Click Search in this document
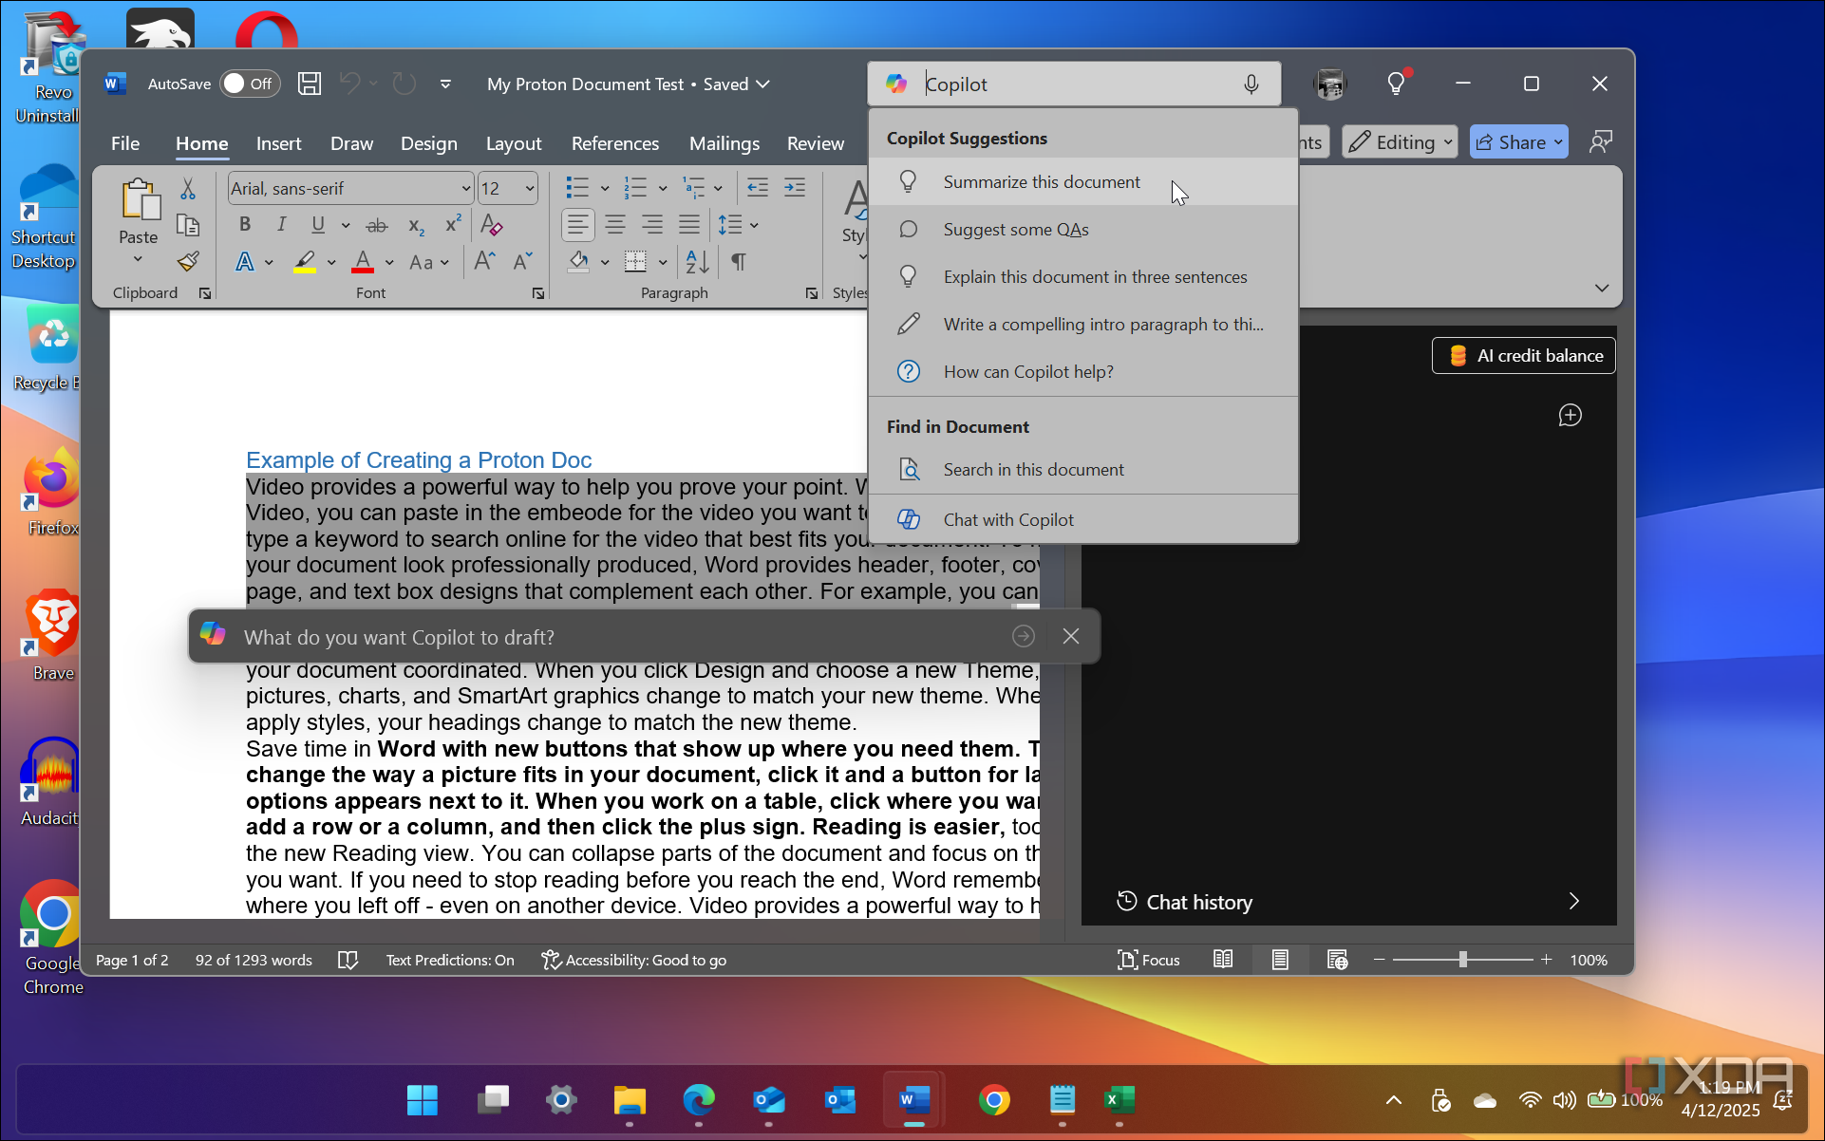Screen dimensions: 1825x1141 [x=1083, y=470]
